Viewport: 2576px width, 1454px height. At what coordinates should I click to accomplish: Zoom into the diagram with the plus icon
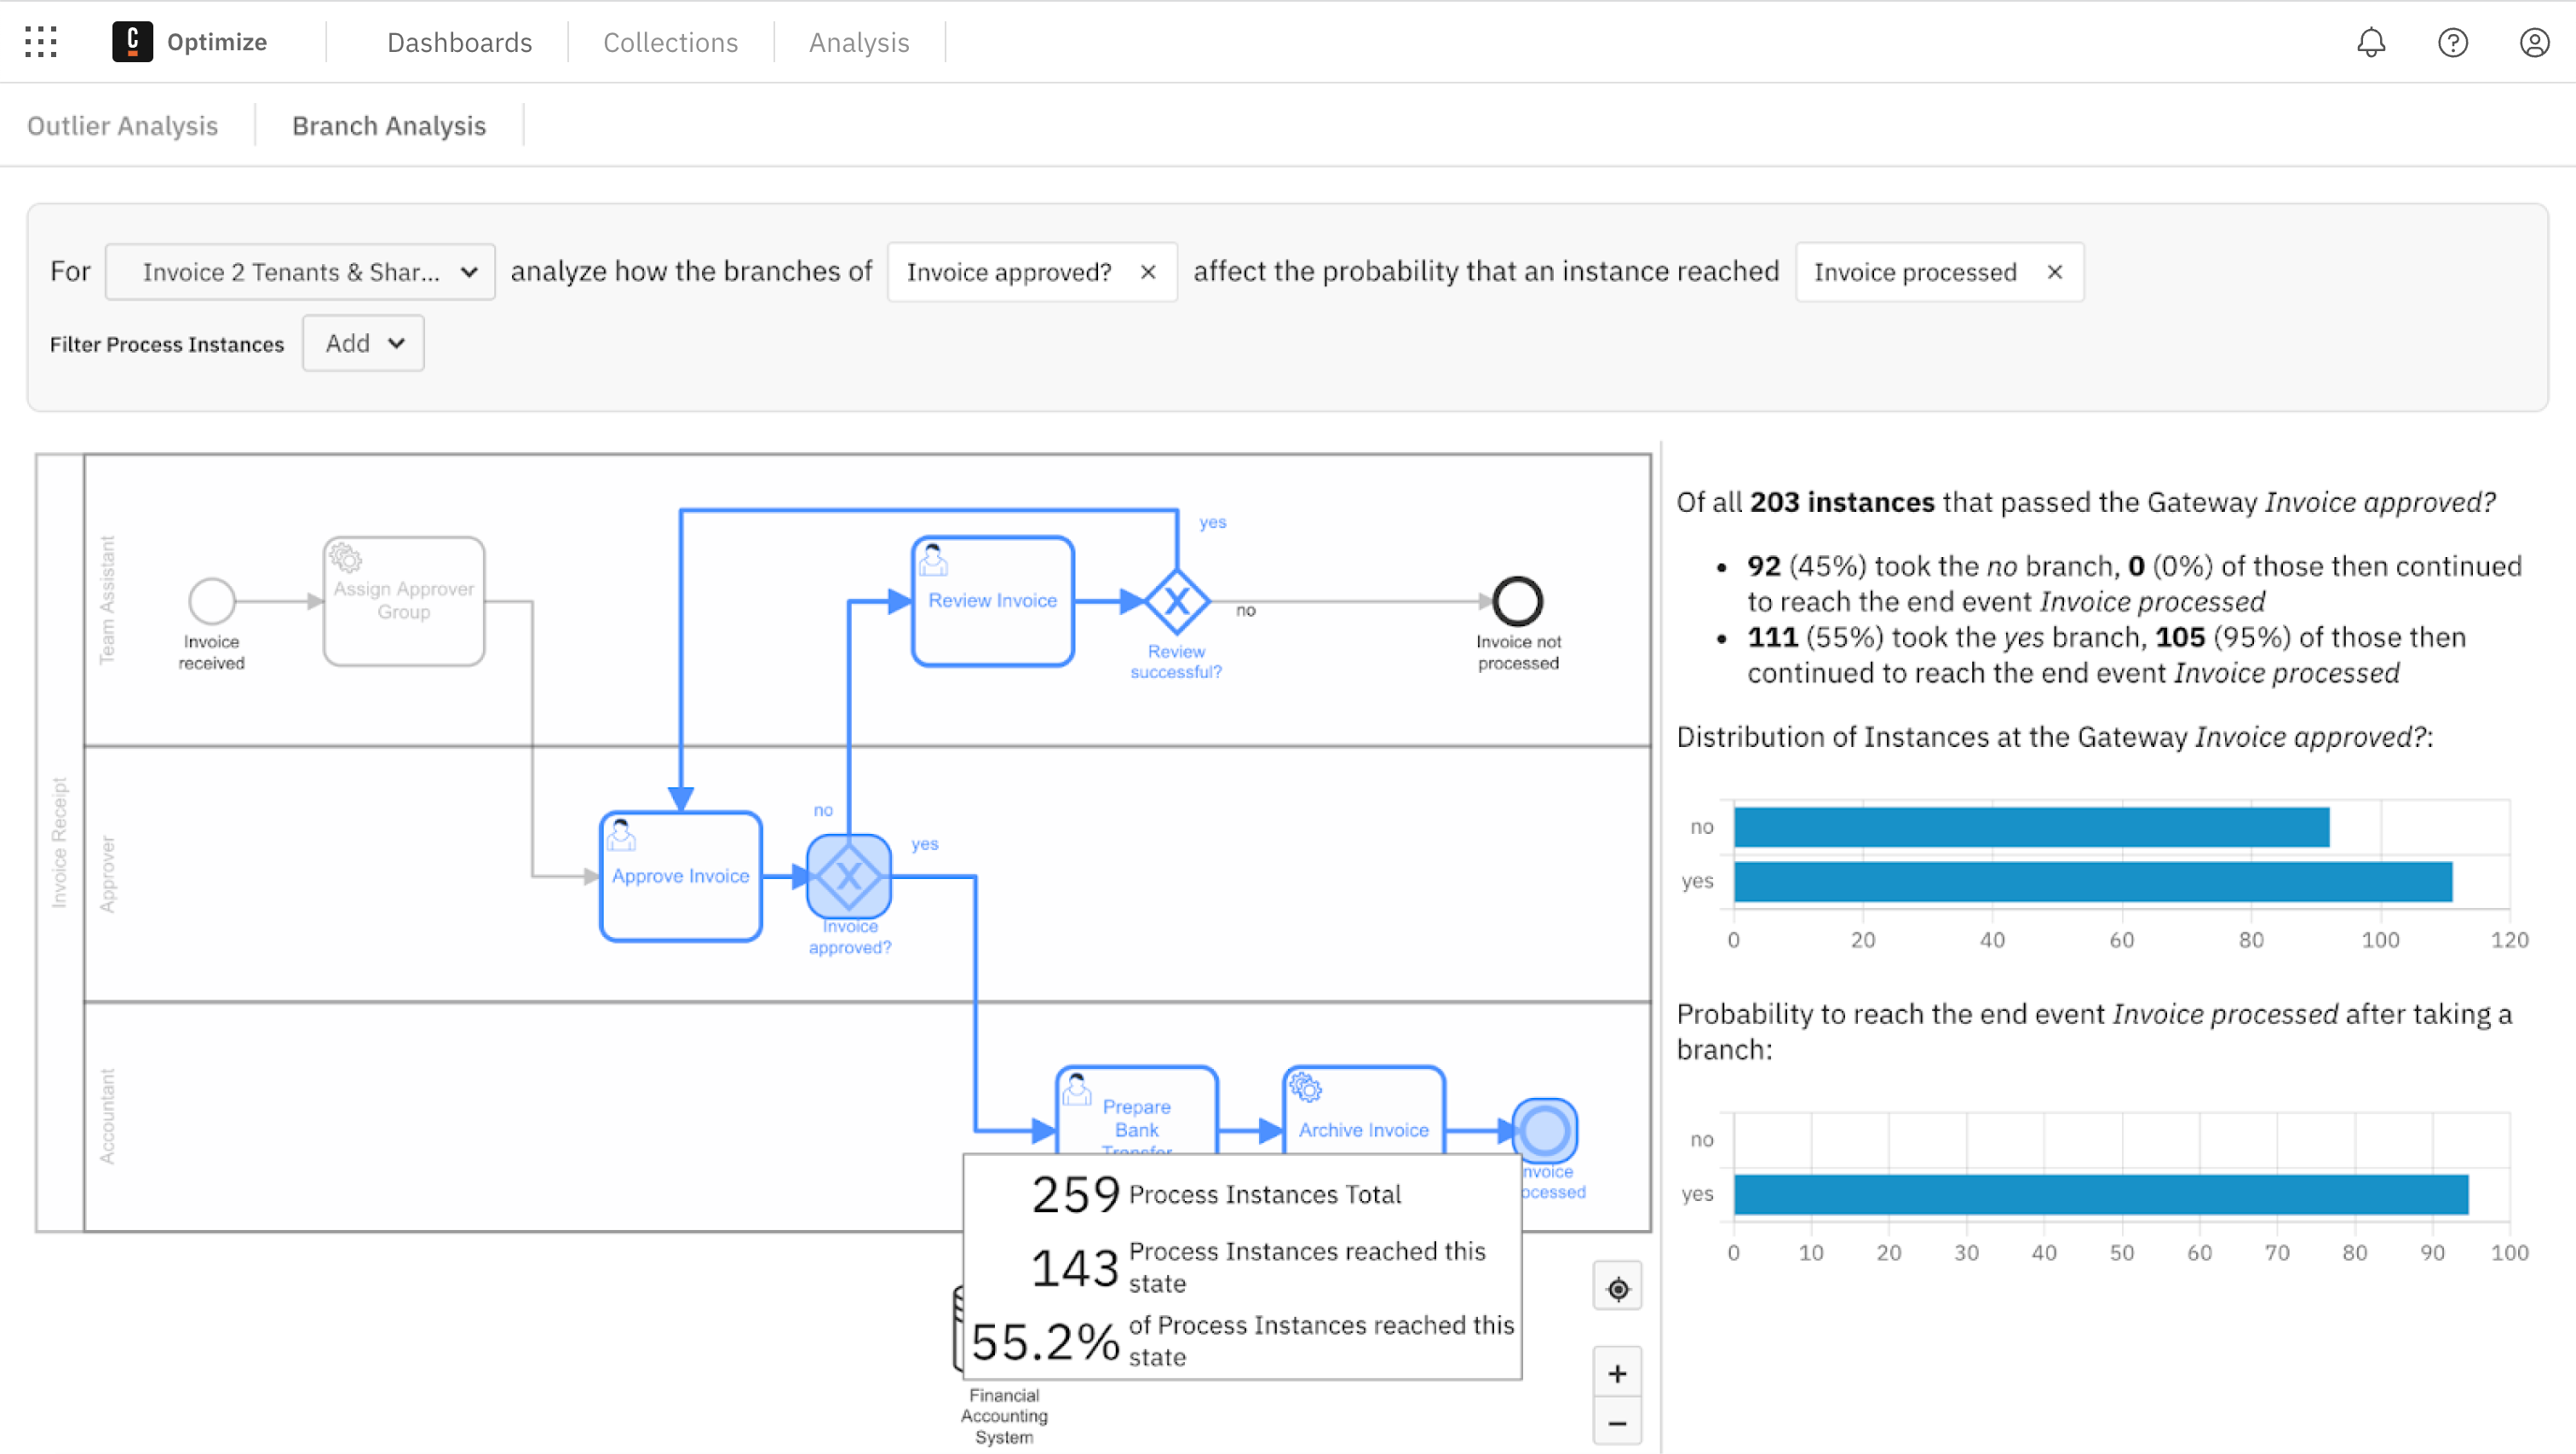click(x=1617, y=1373)
